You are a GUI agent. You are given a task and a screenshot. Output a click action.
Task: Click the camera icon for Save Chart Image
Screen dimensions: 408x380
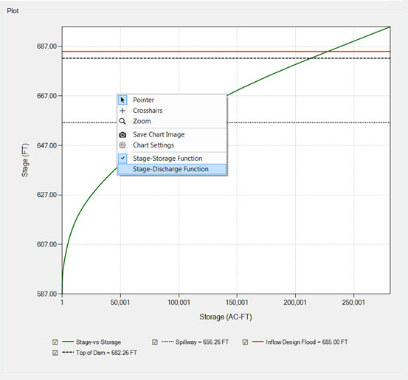click(x=122, y=135)
